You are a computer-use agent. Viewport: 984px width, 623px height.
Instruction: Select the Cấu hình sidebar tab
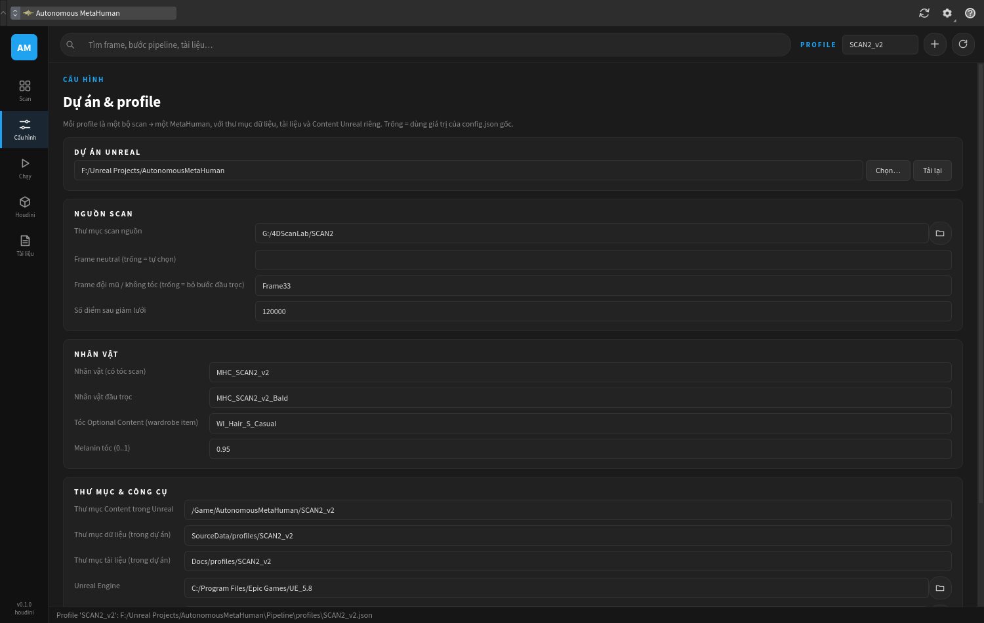(24, 130)
